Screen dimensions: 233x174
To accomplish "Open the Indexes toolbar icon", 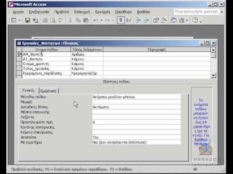I will (129, 20).
